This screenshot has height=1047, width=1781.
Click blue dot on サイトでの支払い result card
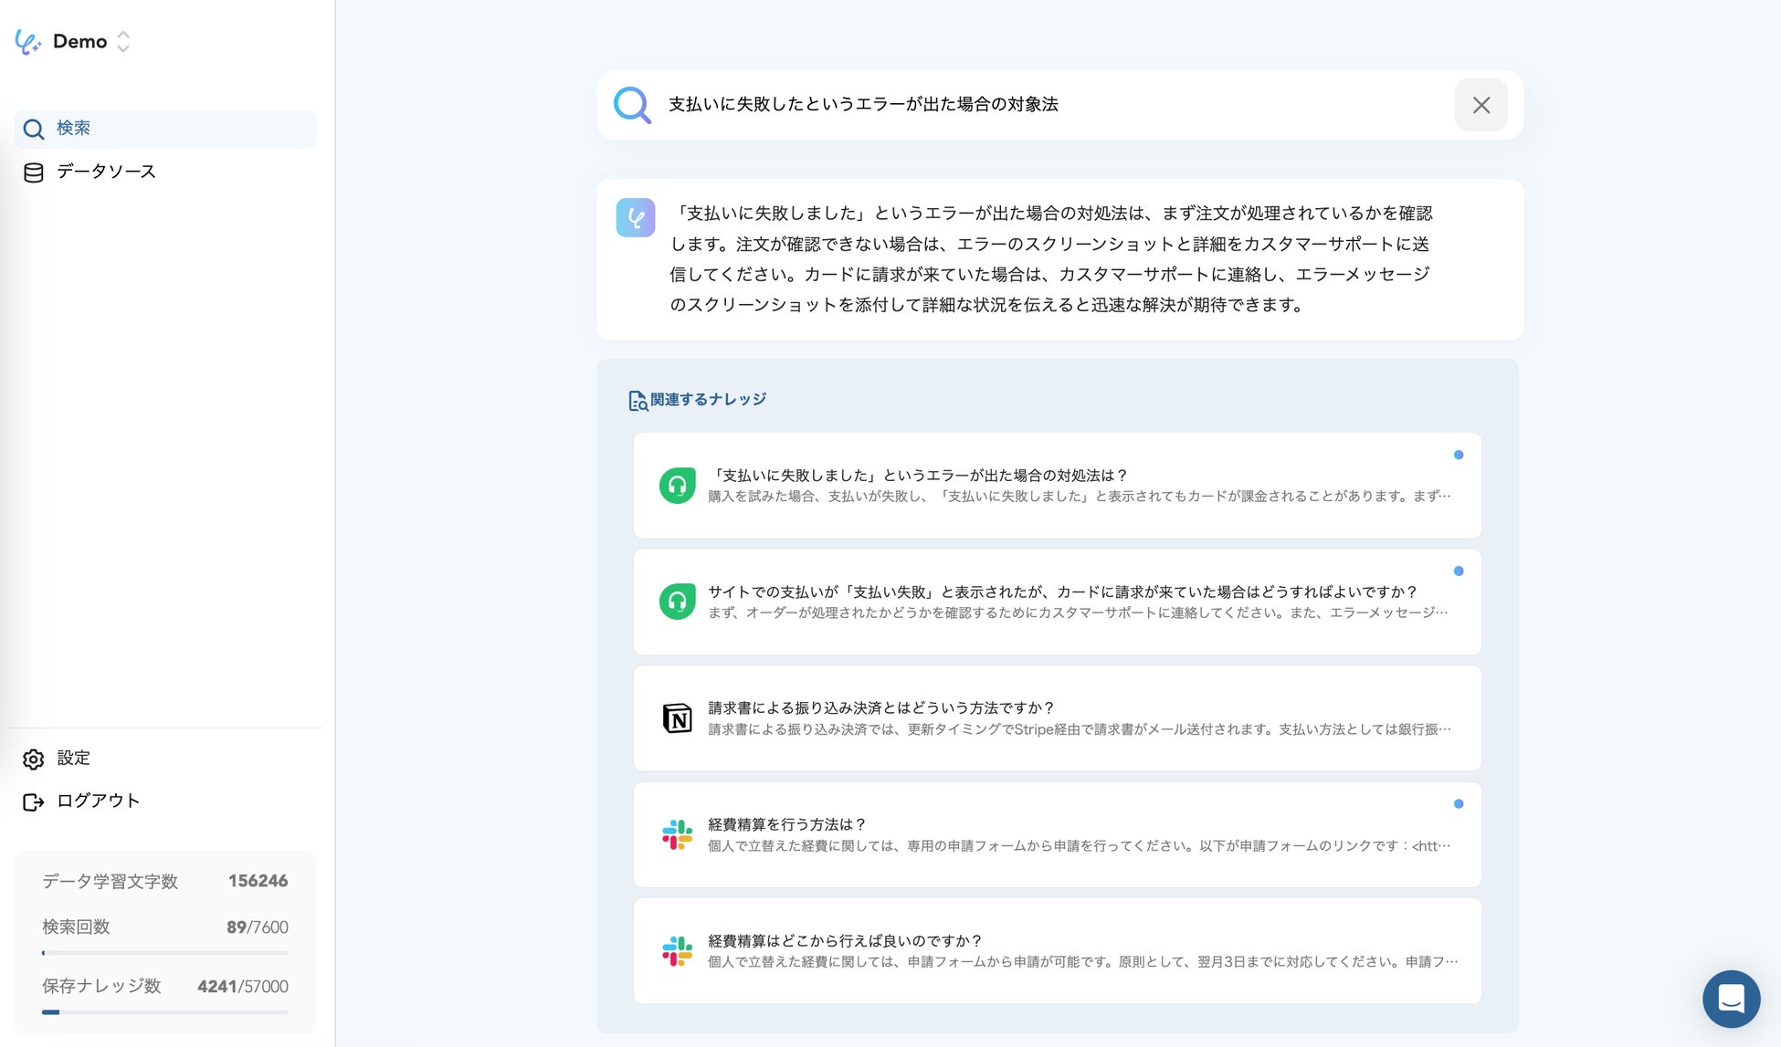[x=1459, y=571]
